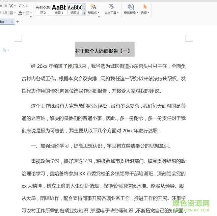Viewport: 217px width, 216px height.
Task: Open the 新样式 dropdown arrow
Action: (x=98, y=13)
